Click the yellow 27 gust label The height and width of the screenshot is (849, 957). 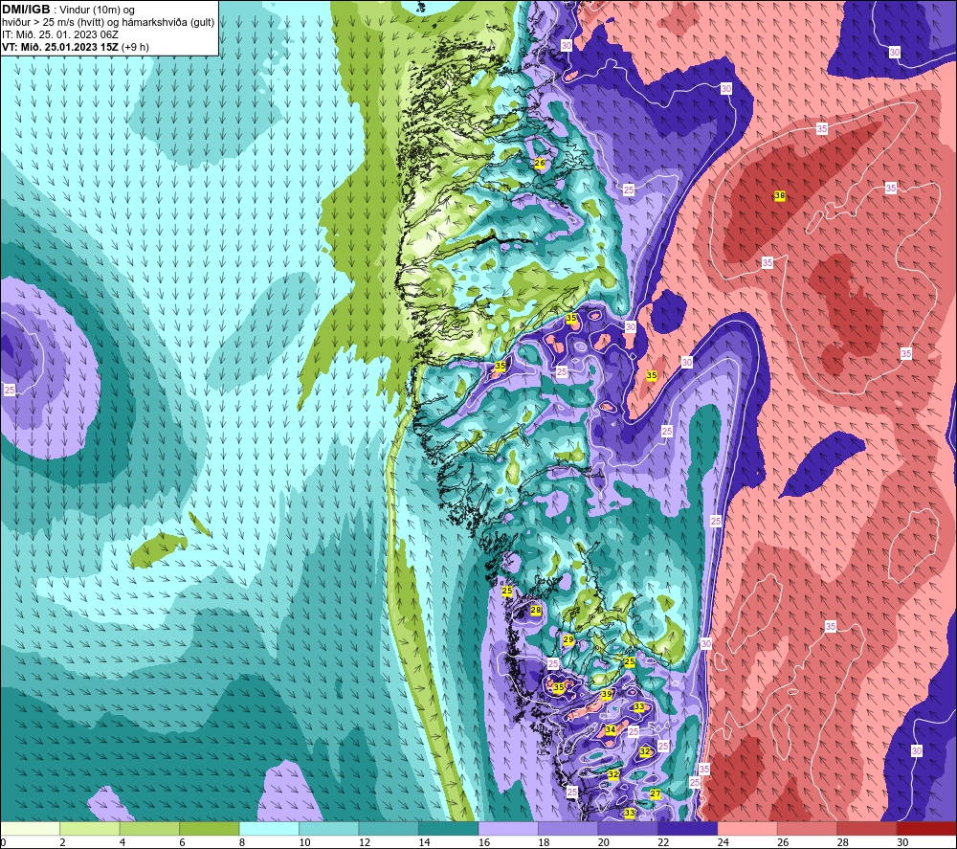656,794
